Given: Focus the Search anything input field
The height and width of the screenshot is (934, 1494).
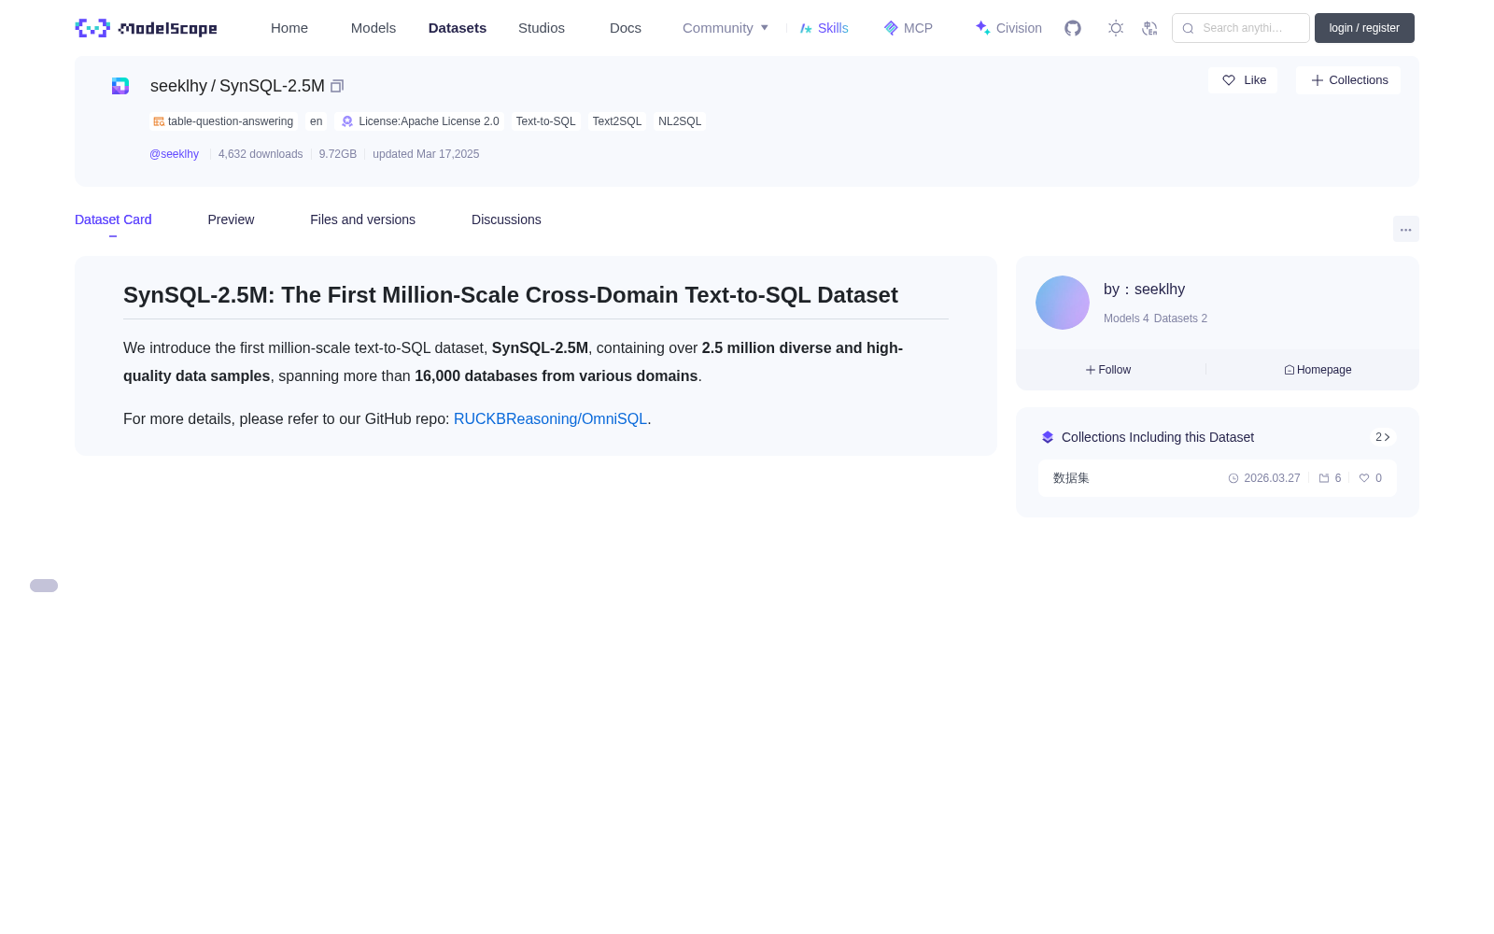Looking at the screenshot, I should coord(1241,28).
